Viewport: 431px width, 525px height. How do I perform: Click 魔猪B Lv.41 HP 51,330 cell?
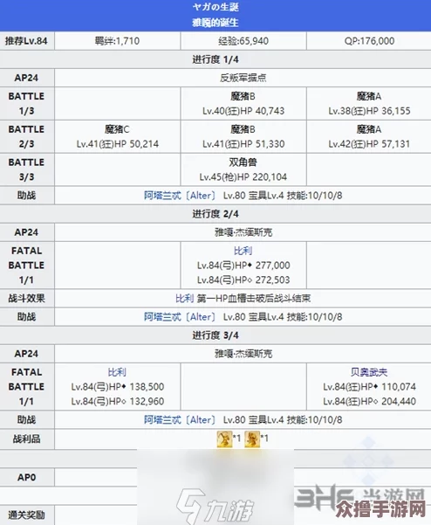[x=243, y=136]
